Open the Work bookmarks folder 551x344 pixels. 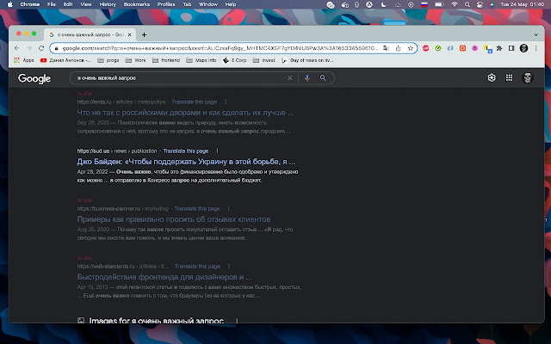136,60
